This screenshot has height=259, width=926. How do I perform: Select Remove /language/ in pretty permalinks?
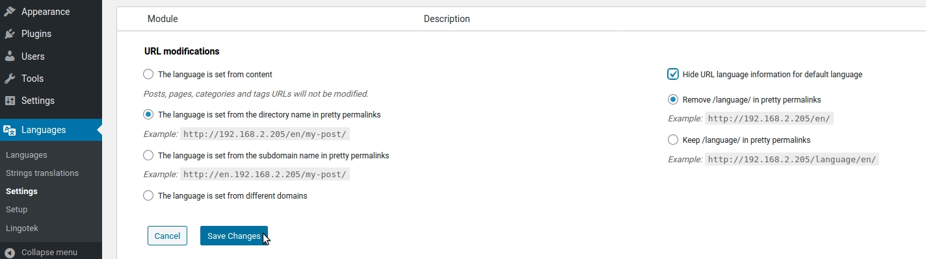point(673,100)
